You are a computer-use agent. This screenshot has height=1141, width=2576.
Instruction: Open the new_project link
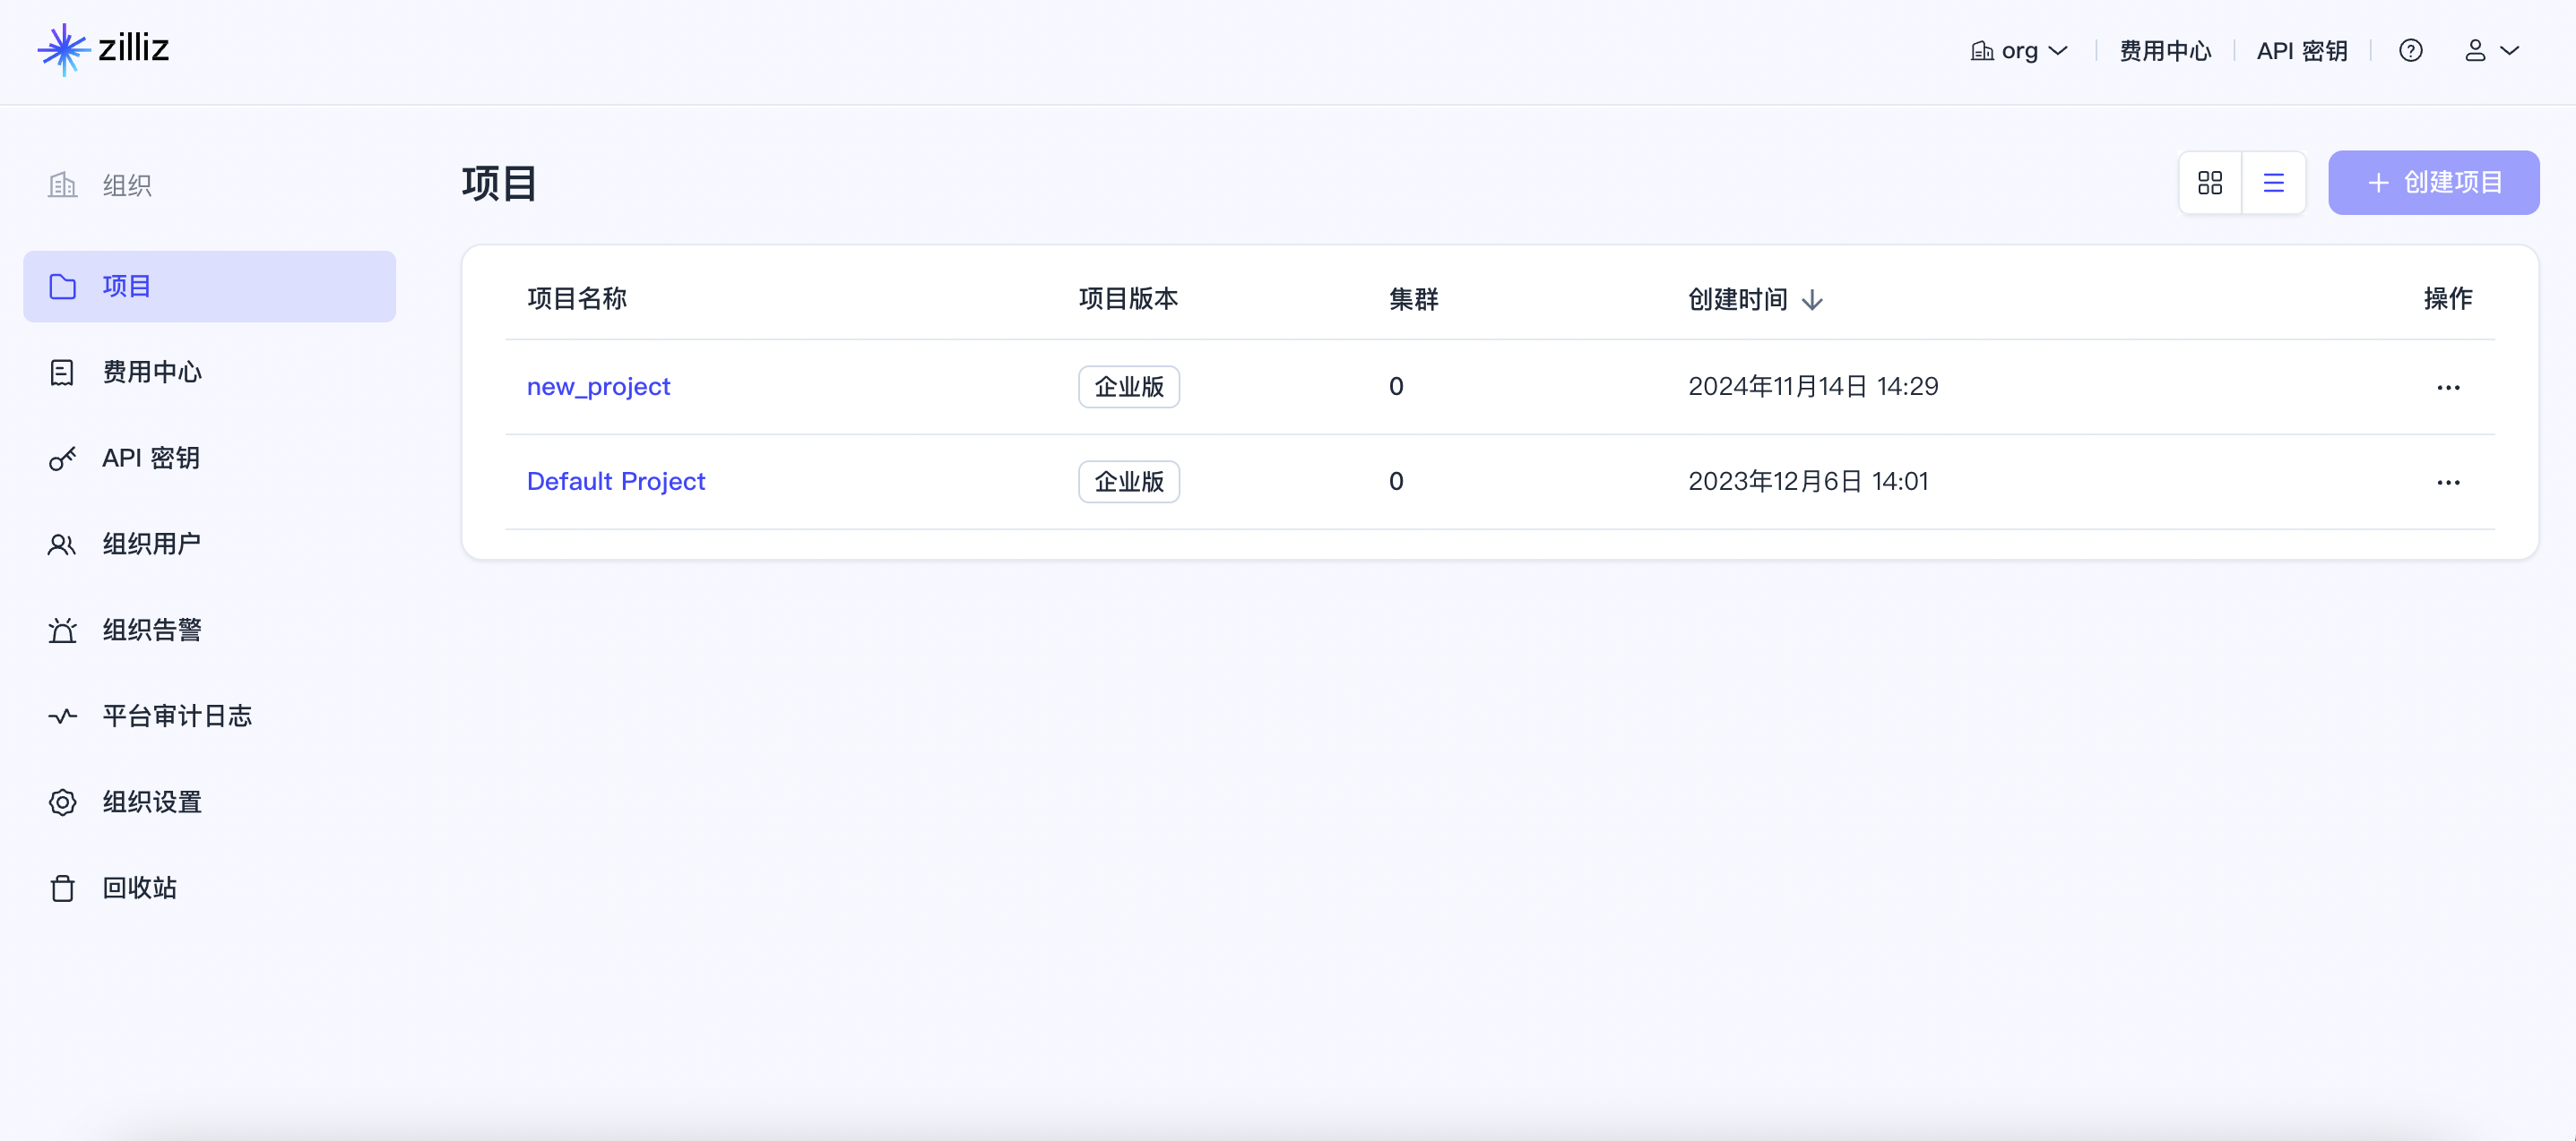598,387
